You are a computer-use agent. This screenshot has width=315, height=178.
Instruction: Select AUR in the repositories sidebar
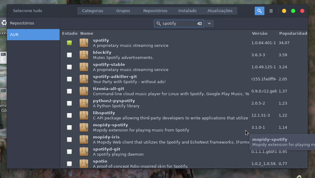[x=33, y=34]
